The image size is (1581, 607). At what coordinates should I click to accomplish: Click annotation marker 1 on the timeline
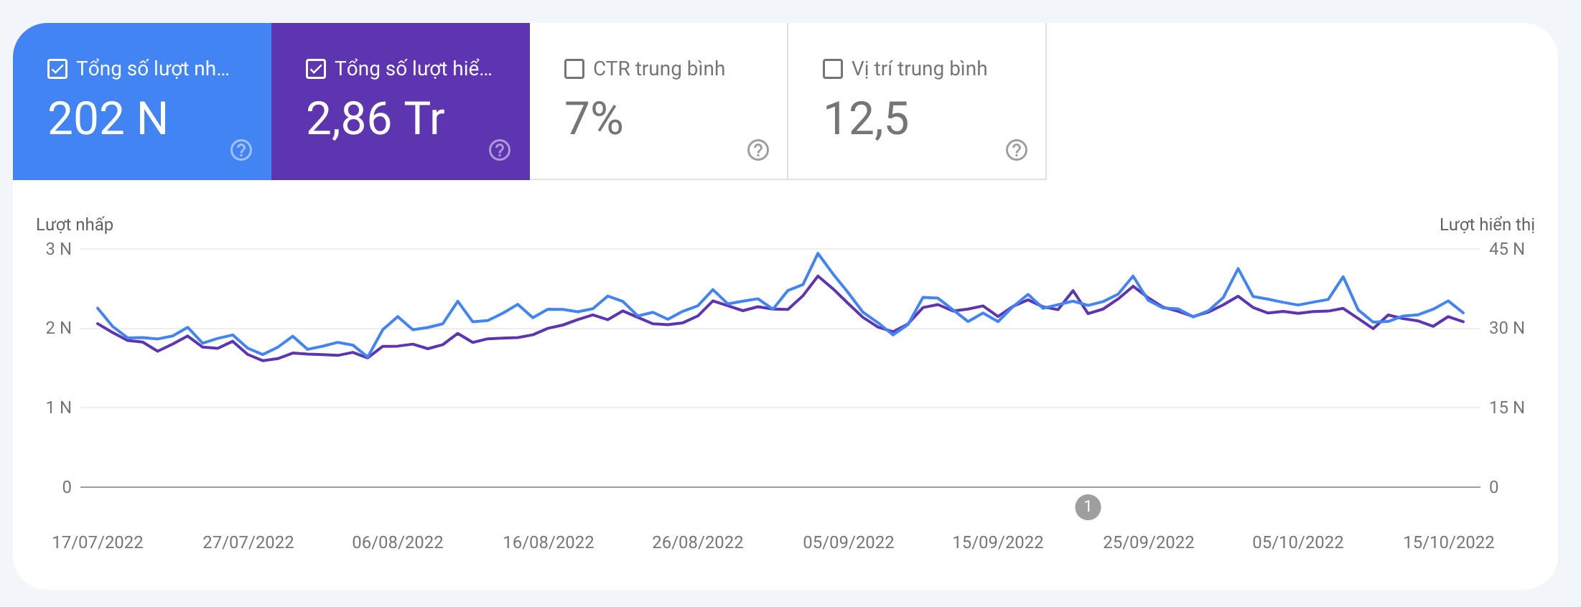click(1088, 507)
